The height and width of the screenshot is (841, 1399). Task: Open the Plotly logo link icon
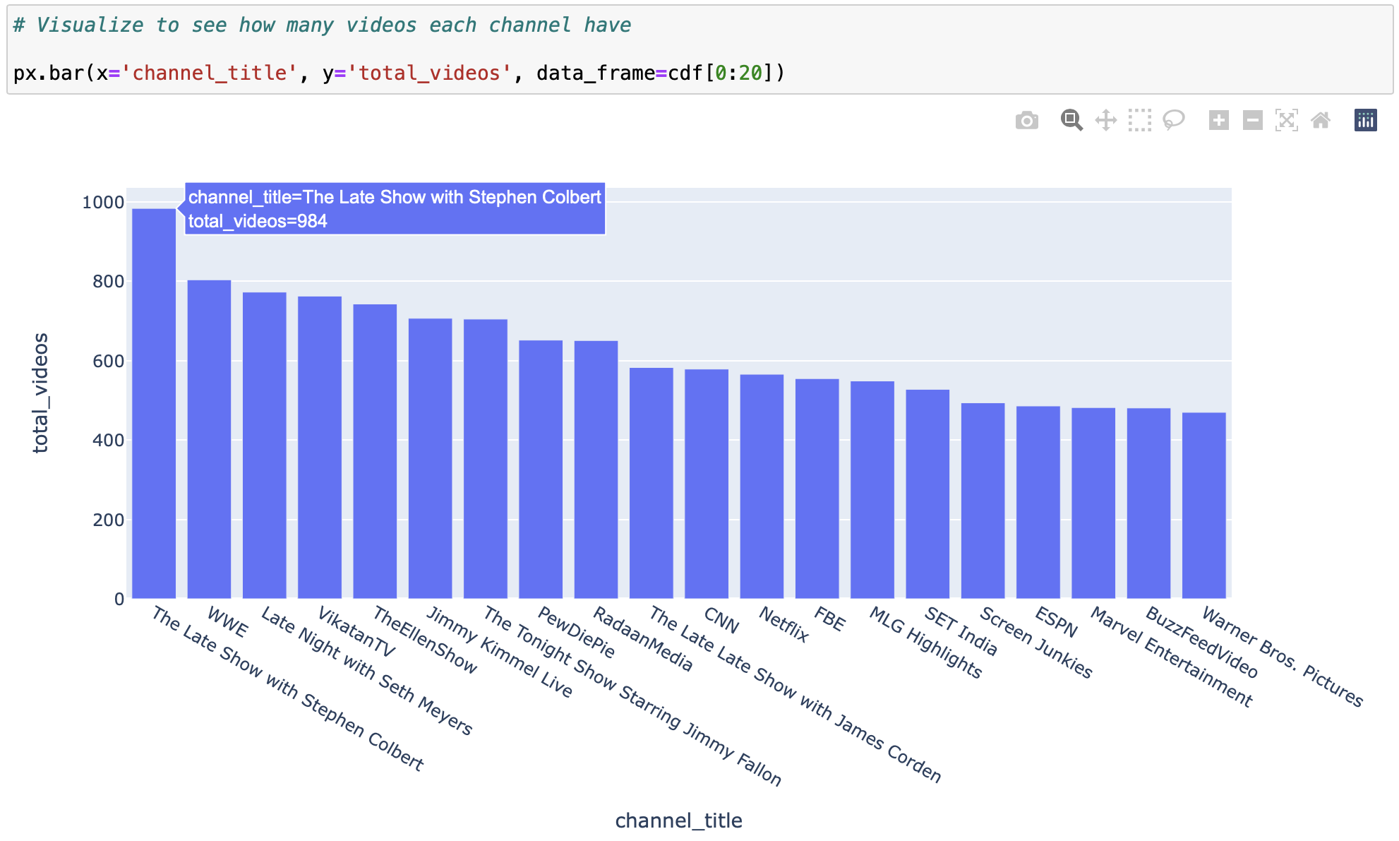(x=1365, y=120)
